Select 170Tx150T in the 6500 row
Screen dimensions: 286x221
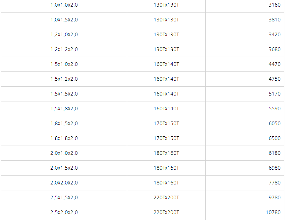pos(166,138)
